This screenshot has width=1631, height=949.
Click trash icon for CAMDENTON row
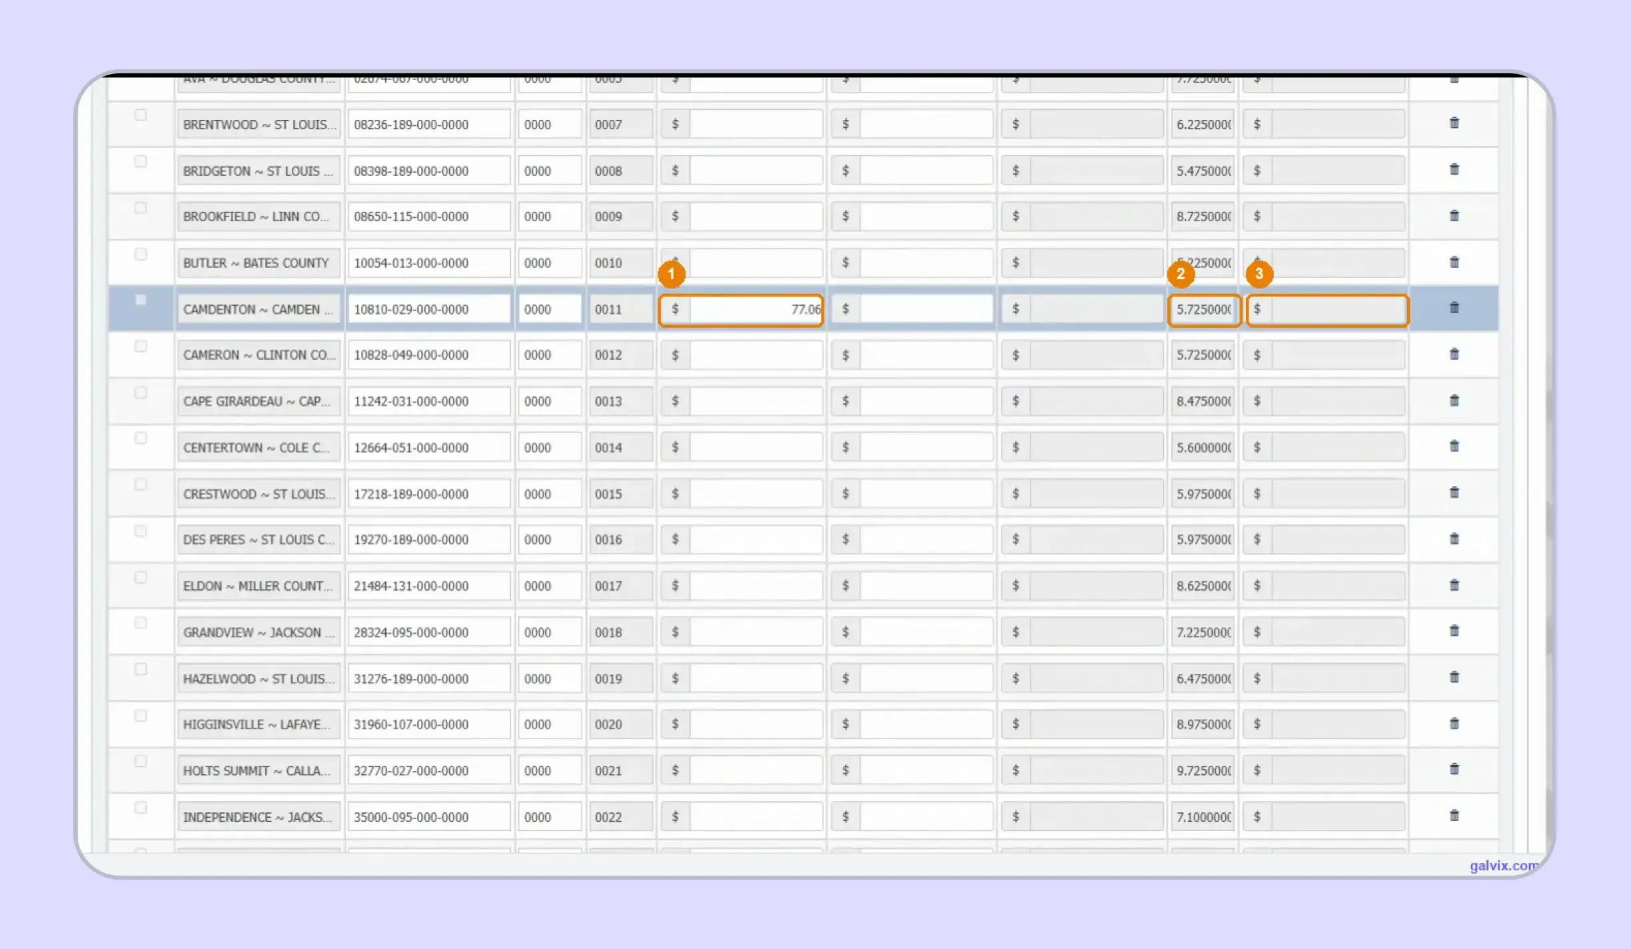1454,307
